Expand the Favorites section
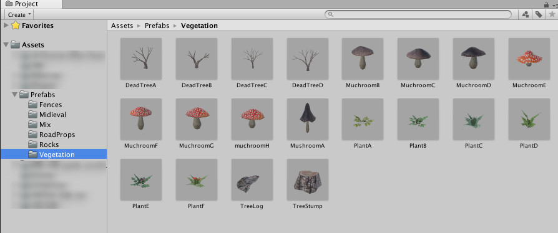558x233 pixels. click(6, 25)
